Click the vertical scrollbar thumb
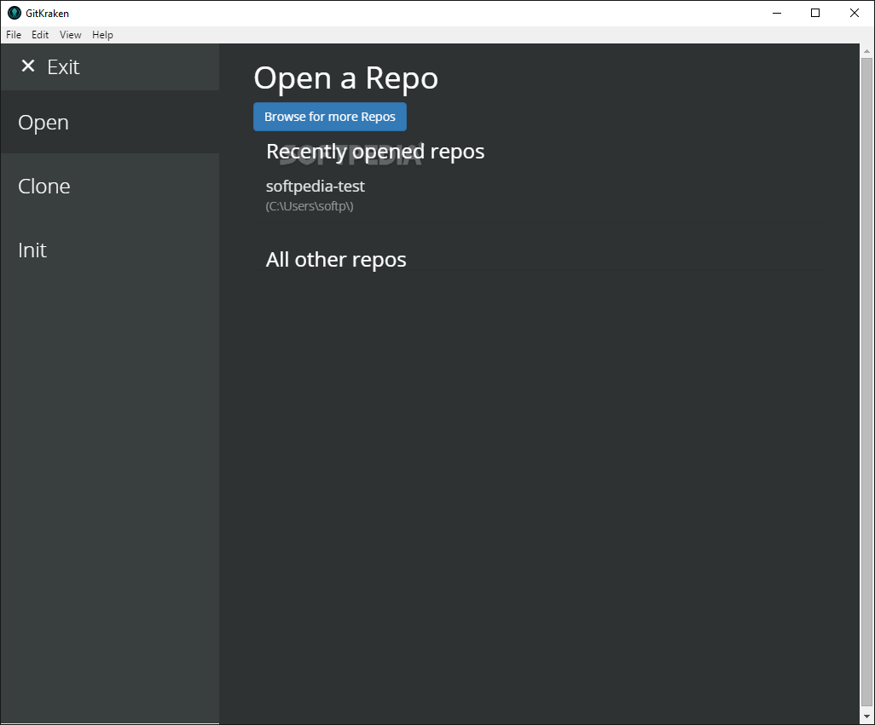 (866, 381)
